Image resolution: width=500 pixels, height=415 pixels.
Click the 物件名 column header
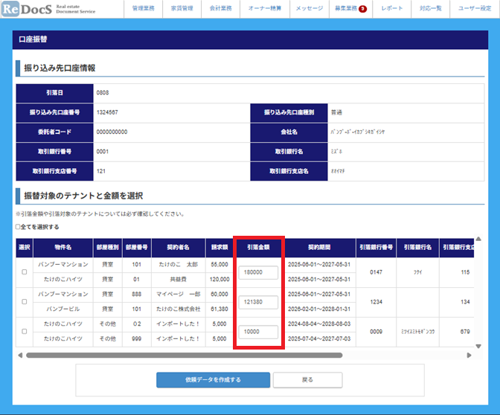point(62,248)
